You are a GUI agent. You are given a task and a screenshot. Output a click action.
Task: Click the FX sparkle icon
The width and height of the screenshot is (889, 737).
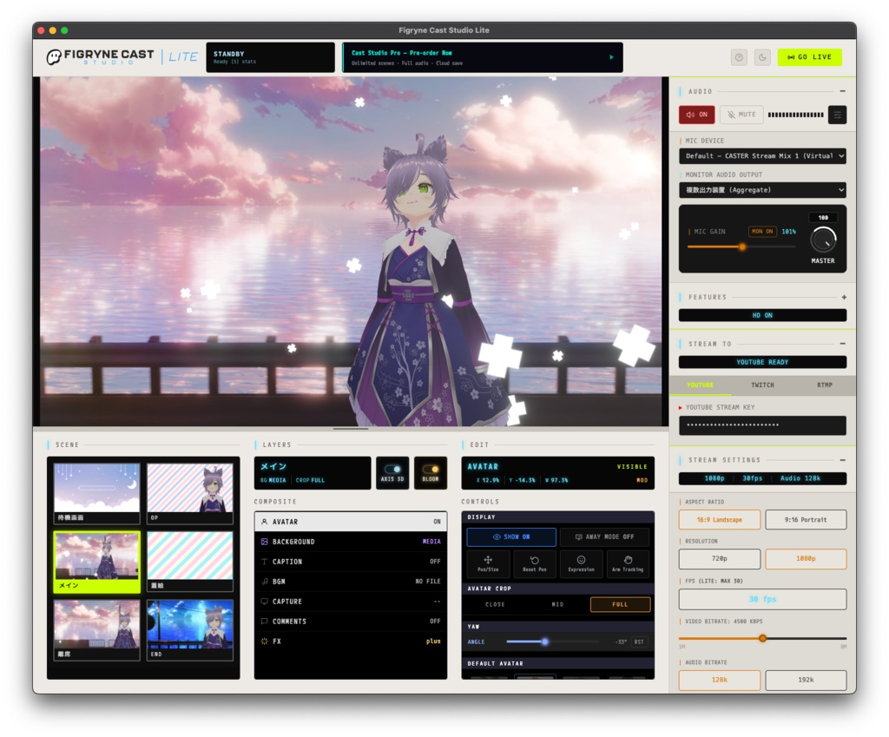[x=264, y=642]
